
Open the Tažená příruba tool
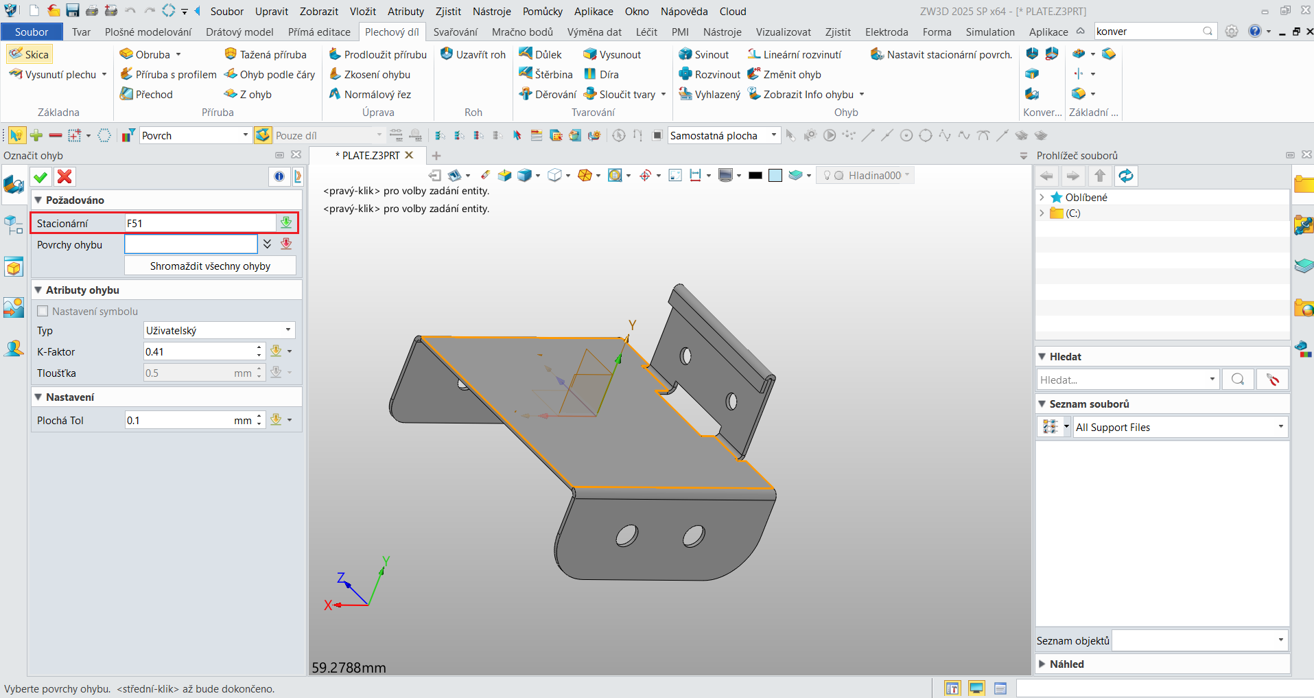(266, 54)
